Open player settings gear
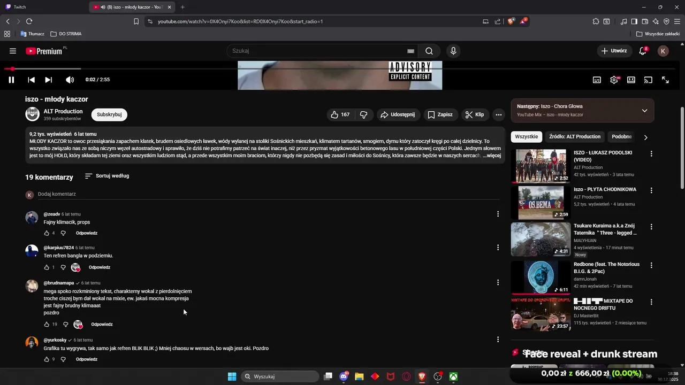 (x=614, y=80)
